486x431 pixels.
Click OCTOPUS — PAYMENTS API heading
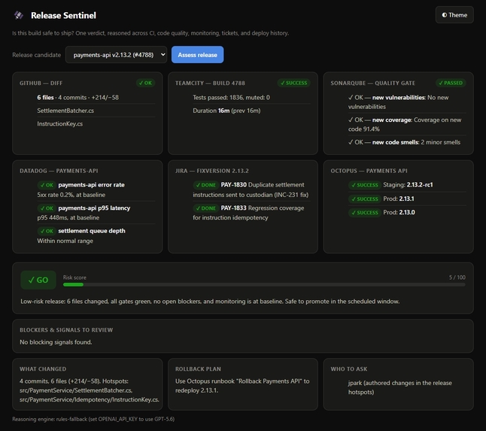369,171
